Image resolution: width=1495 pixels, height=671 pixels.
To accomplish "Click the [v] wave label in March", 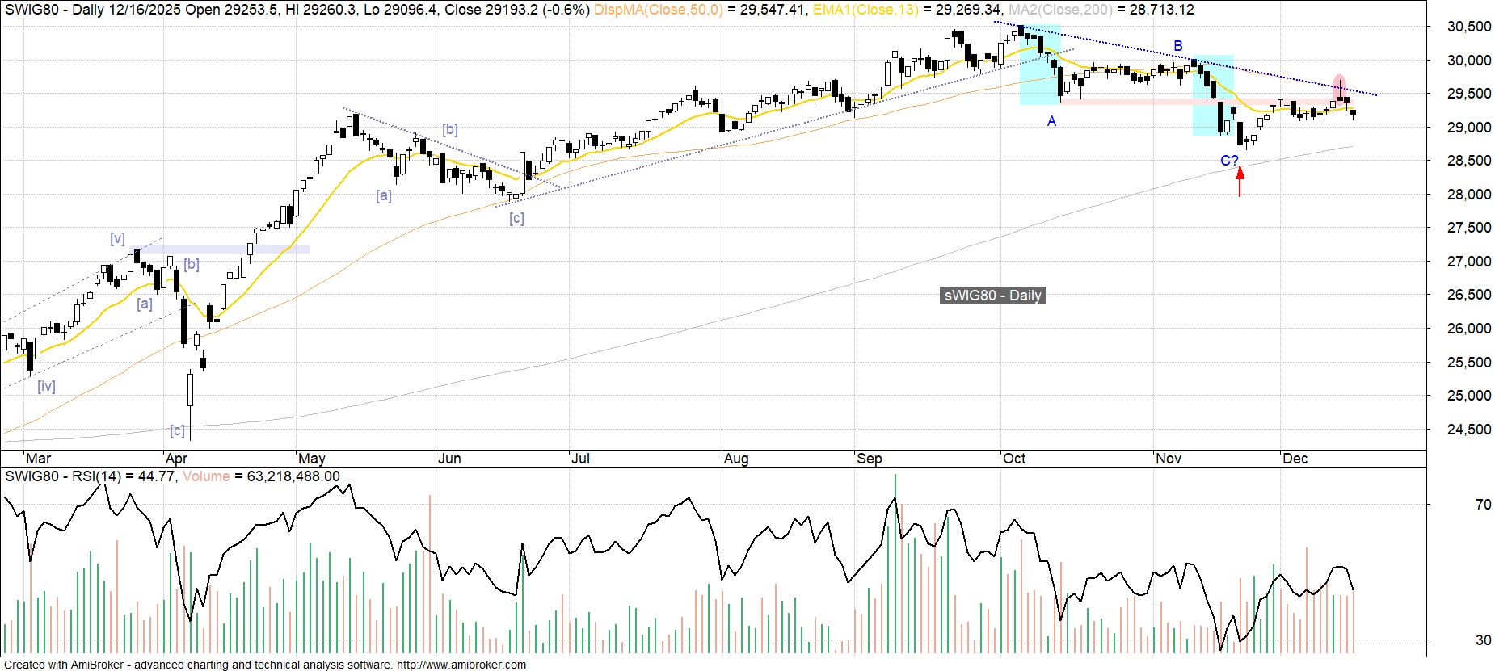I will click(x=117, y=238).
